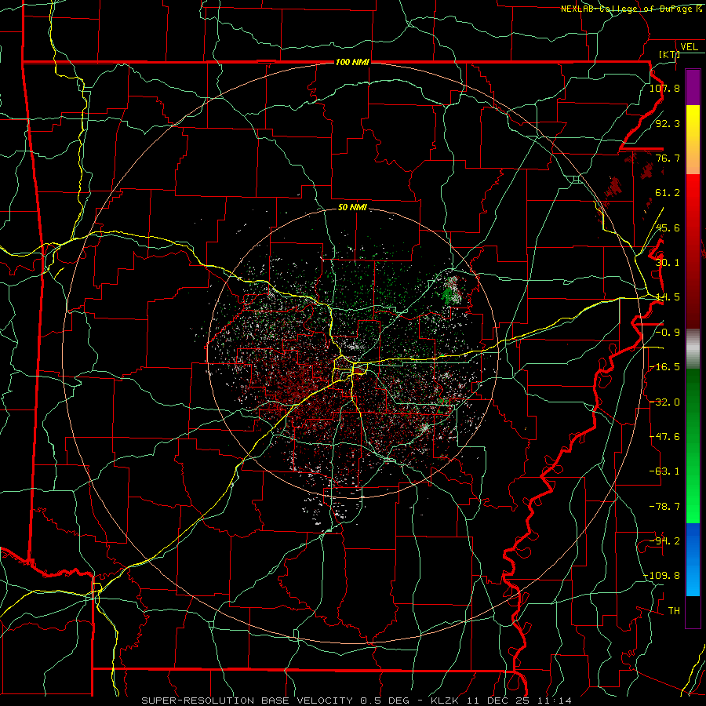Screen dimensions: 706x706
Task: Click the VEL legend title
Action: 689,47
